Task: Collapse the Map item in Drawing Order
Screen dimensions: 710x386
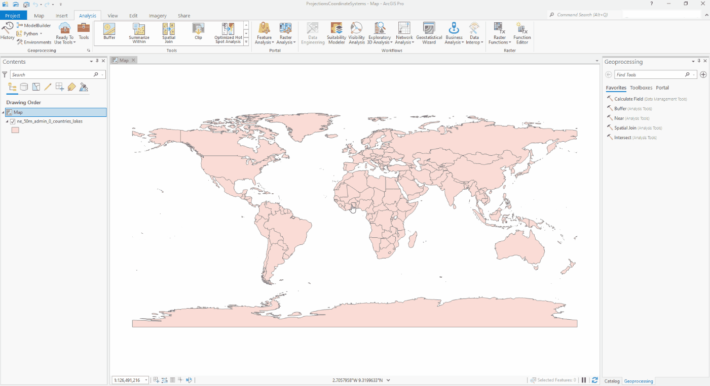Action: click(4, 112)
